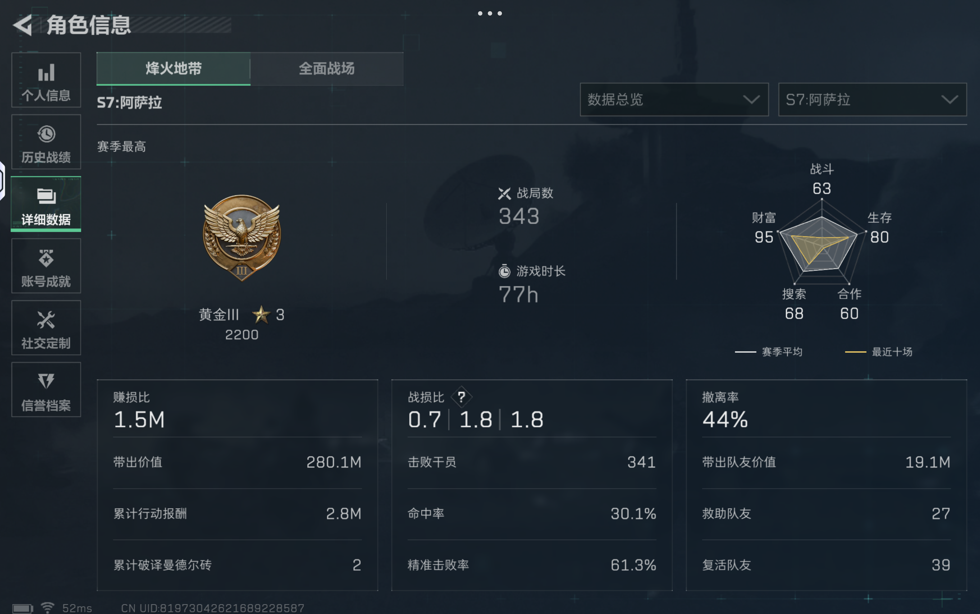The image size is (980, 614).
Task: Click the pentagon radar chart
Action: click(x=822, y=243)
